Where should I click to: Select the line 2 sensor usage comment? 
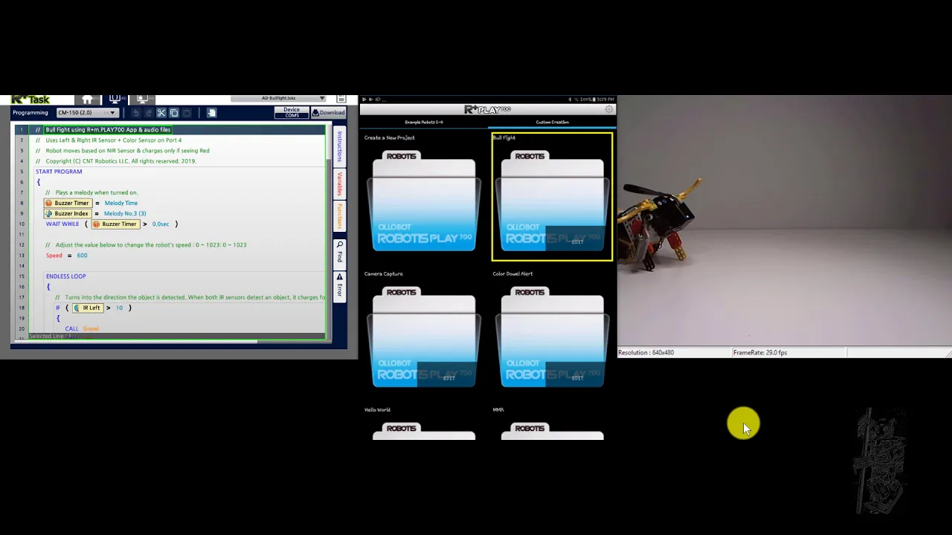(x=113, y=140)
